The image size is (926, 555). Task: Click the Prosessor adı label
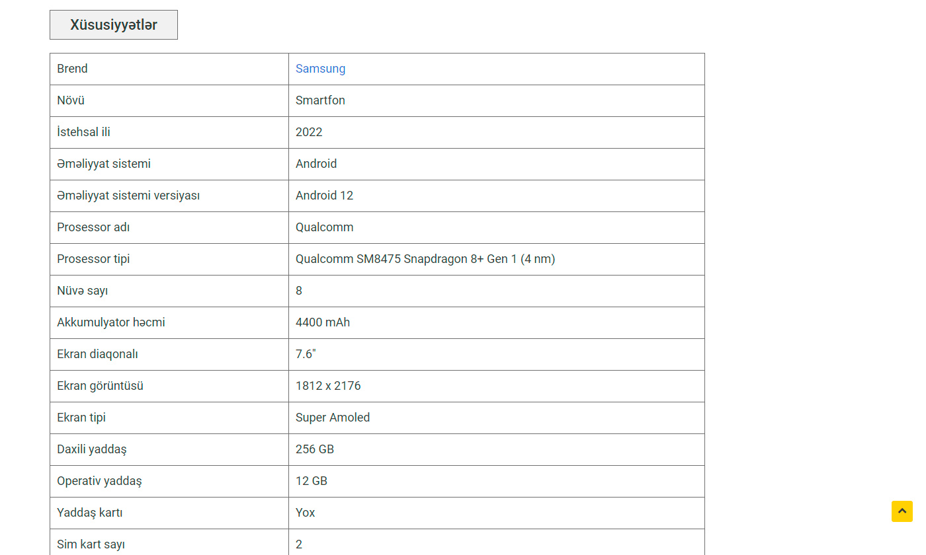pos(93,227)
